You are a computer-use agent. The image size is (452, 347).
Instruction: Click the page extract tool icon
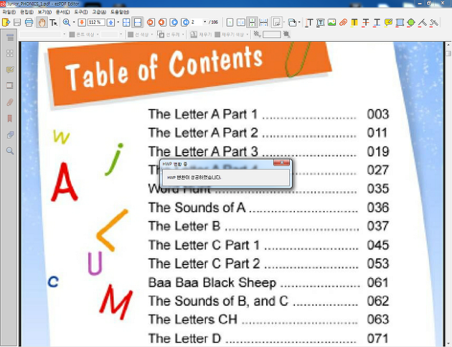[277, 22]
